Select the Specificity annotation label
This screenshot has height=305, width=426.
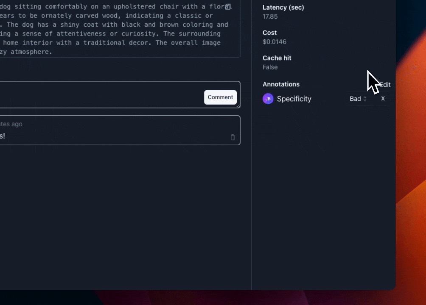294,99
